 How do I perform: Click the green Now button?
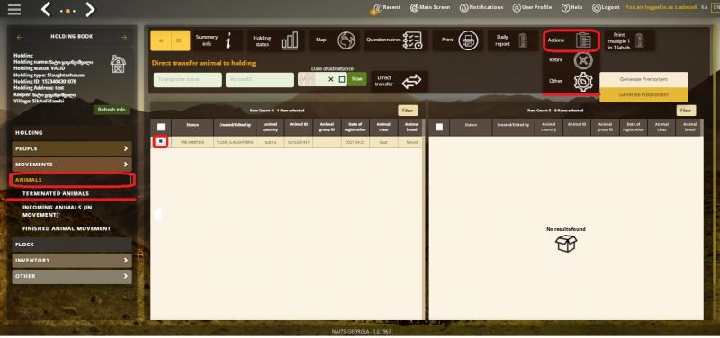click(x=357, y=79)
